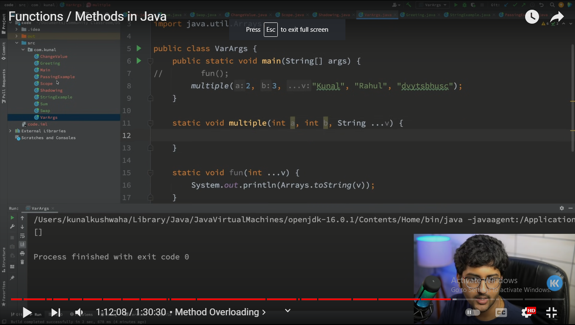The width and height of the screenshot is (575, 325).
Task: Exit full screen via shrink icon
Action: click(552, 312)
